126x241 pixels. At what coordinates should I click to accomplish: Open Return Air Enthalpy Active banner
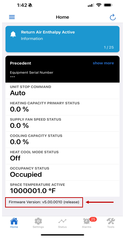pos(62,39)
